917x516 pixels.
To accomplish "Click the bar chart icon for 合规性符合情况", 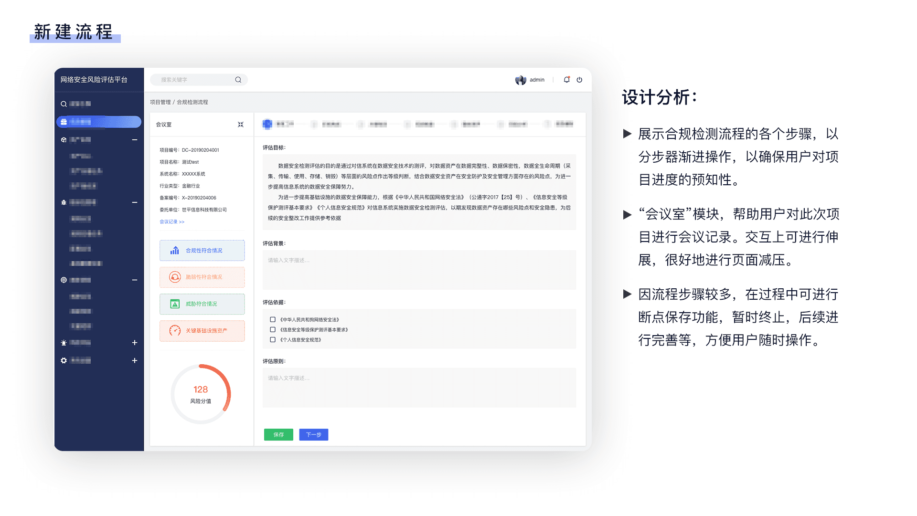I will 175,251.
